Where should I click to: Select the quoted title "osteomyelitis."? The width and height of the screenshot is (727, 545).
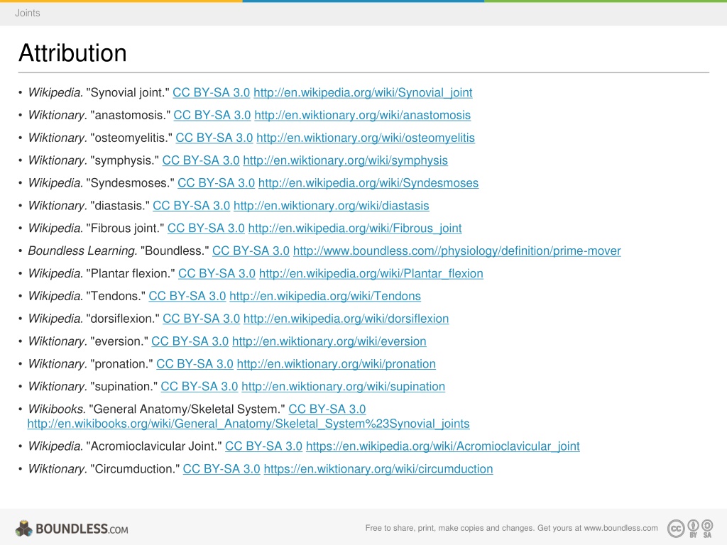(131, 138)
